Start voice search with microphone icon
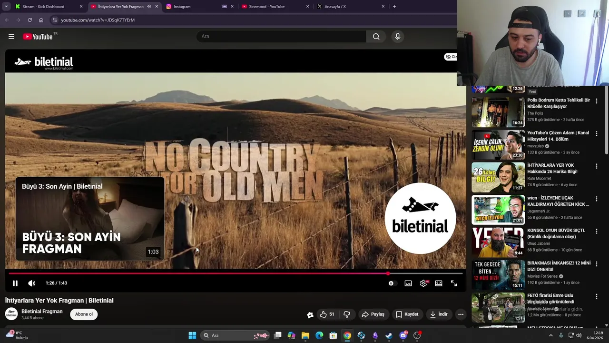609x343 pixels. (398, 36)
